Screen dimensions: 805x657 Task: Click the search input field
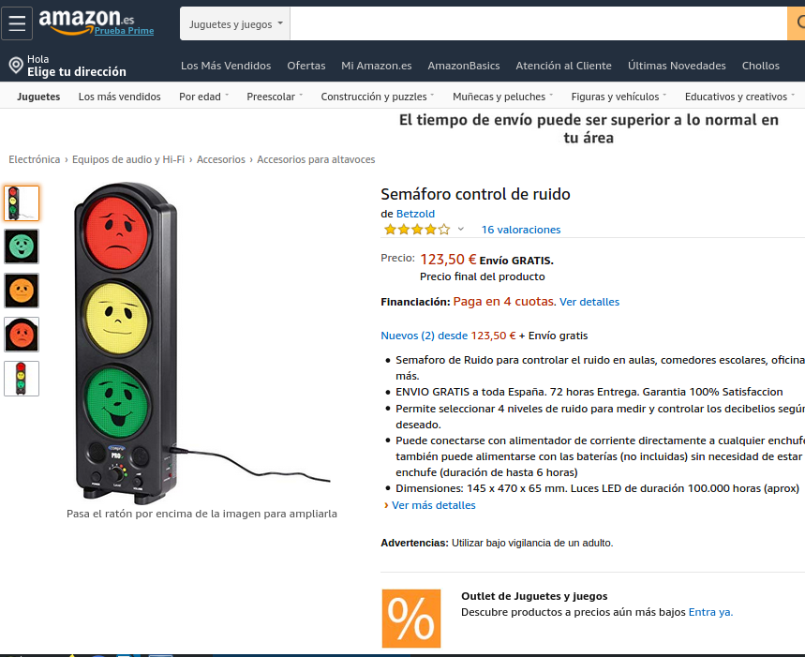point(539,23)
